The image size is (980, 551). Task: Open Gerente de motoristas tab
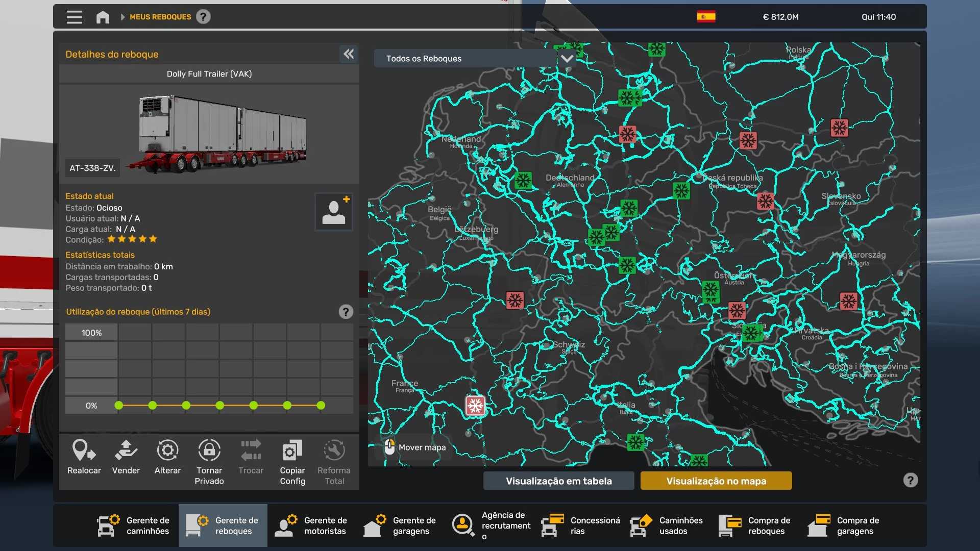(311, 525)
